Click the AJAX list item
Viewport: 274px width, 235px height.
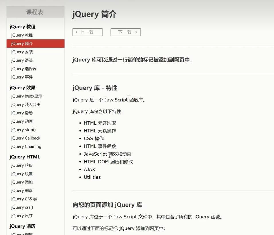[89, 169]
